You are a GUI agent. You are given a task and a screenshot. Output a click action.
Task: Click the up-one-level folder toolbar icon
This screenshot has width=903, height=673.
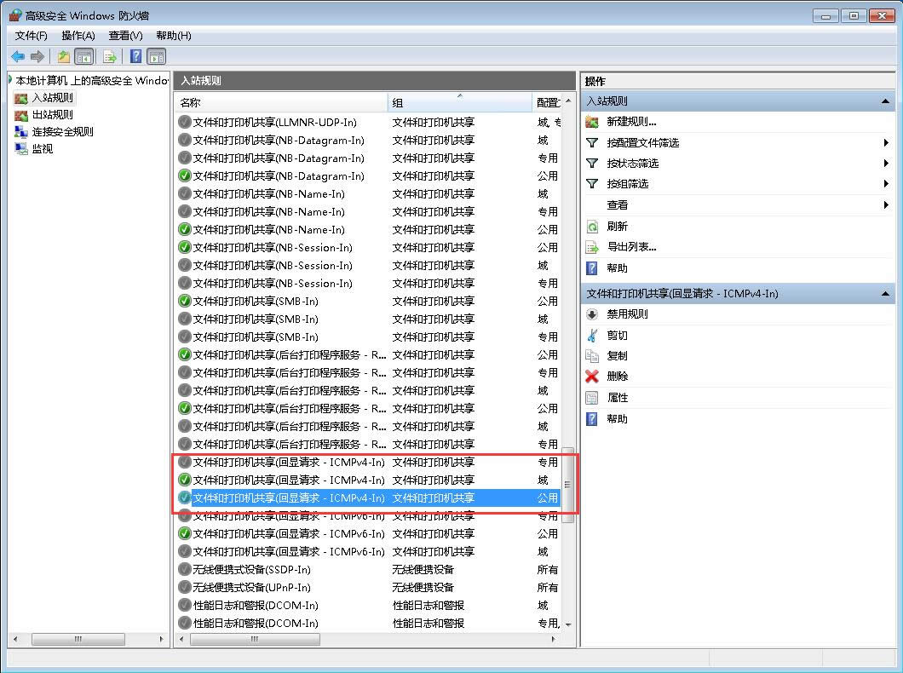click(x=63, y=57)
